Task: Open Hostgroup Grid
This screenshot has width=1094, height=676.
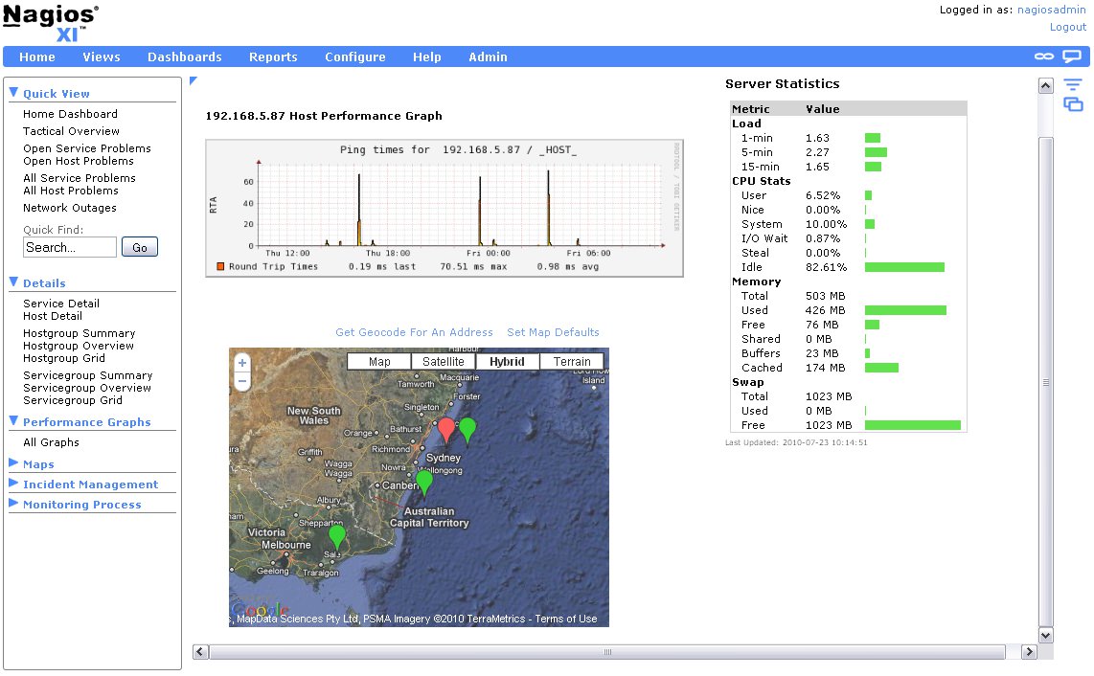Action: tap(64, 358)
